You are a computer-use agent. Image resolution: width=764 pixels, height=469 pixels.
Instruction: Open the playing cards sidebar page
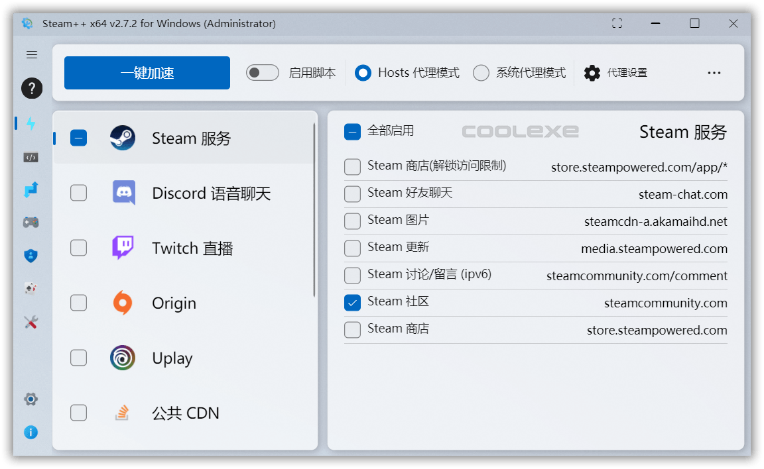click(x=31, y=289)
